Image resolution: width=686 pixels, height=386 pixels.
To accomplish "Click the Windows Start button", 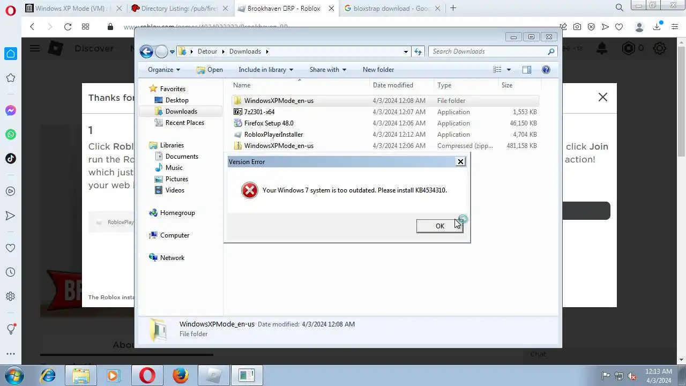I will pyautogui.click(x=14, y=375).
